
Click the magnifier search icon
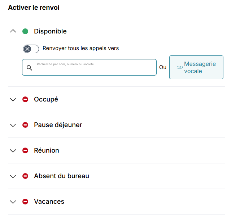30,68
